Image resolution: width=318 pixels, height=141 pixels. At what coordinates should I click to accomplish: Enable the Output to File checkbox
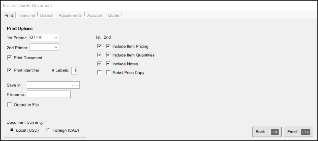pyautogui.click(x=10, y=105)
